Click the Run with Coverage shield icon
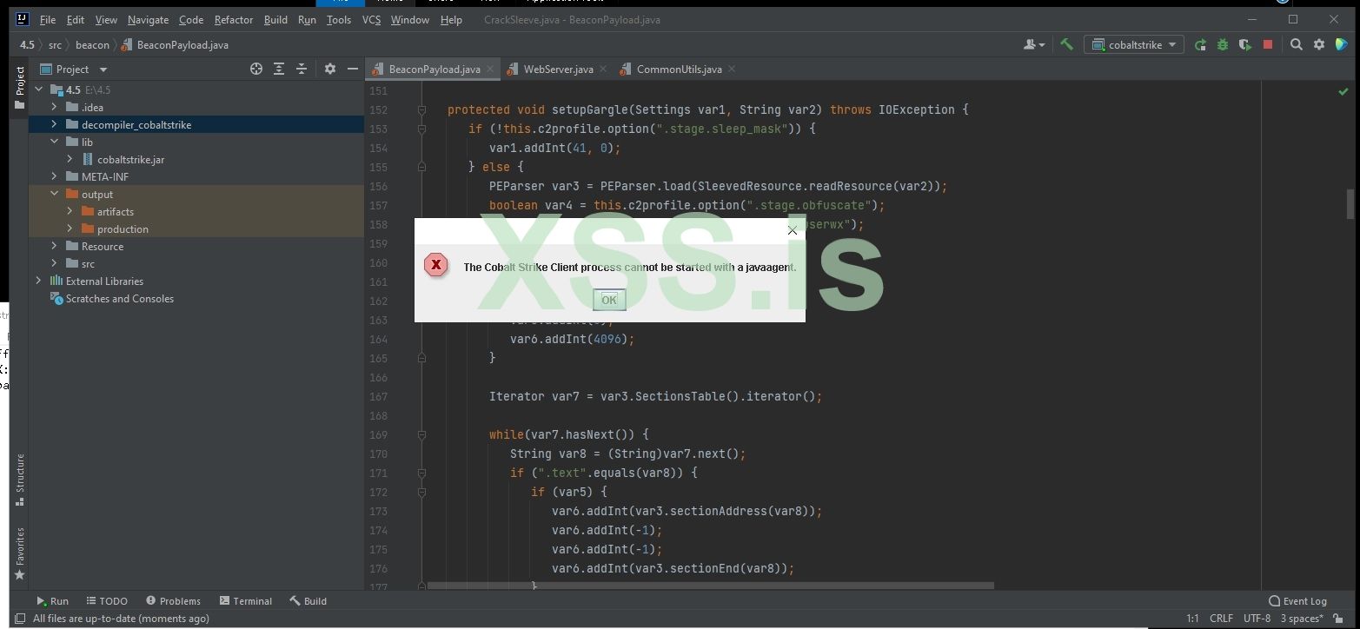Viewport: 1360px width, 629px height. point(1245,44)
